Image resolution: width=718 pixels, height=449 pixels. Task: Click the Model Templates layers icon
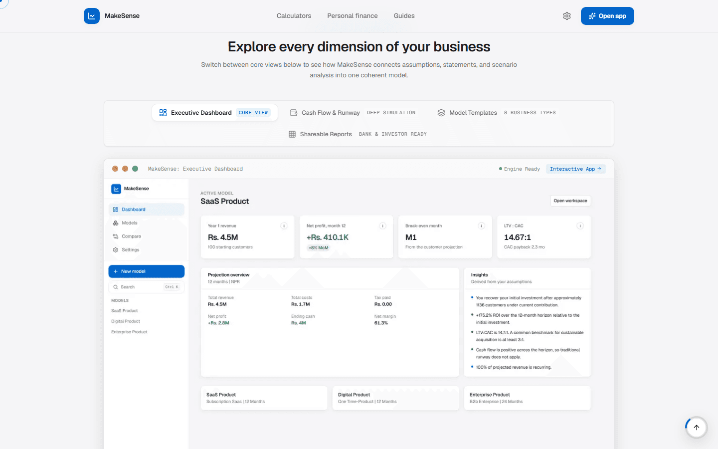click(x=441, y=113)
